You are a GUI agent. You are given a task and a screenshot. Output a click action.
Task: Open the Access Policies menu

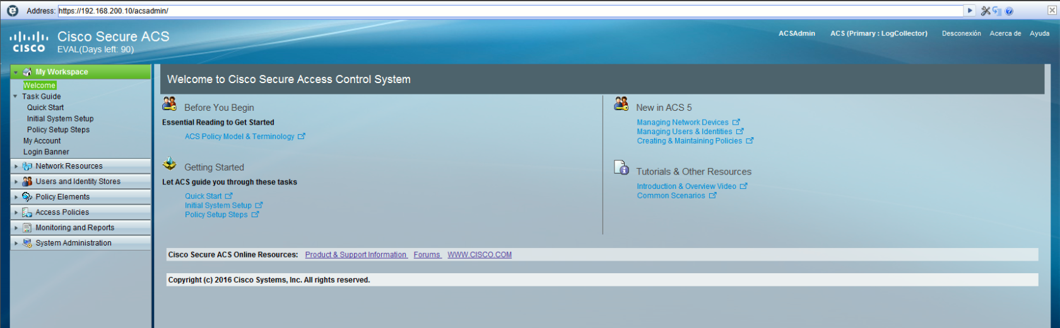tap(81, 212)
